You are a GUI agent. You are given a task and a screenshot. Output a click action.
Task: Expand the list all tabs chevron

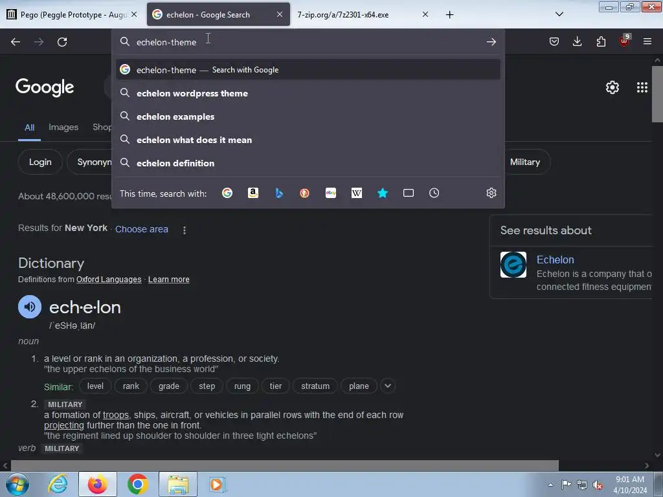tap(559, 14)
